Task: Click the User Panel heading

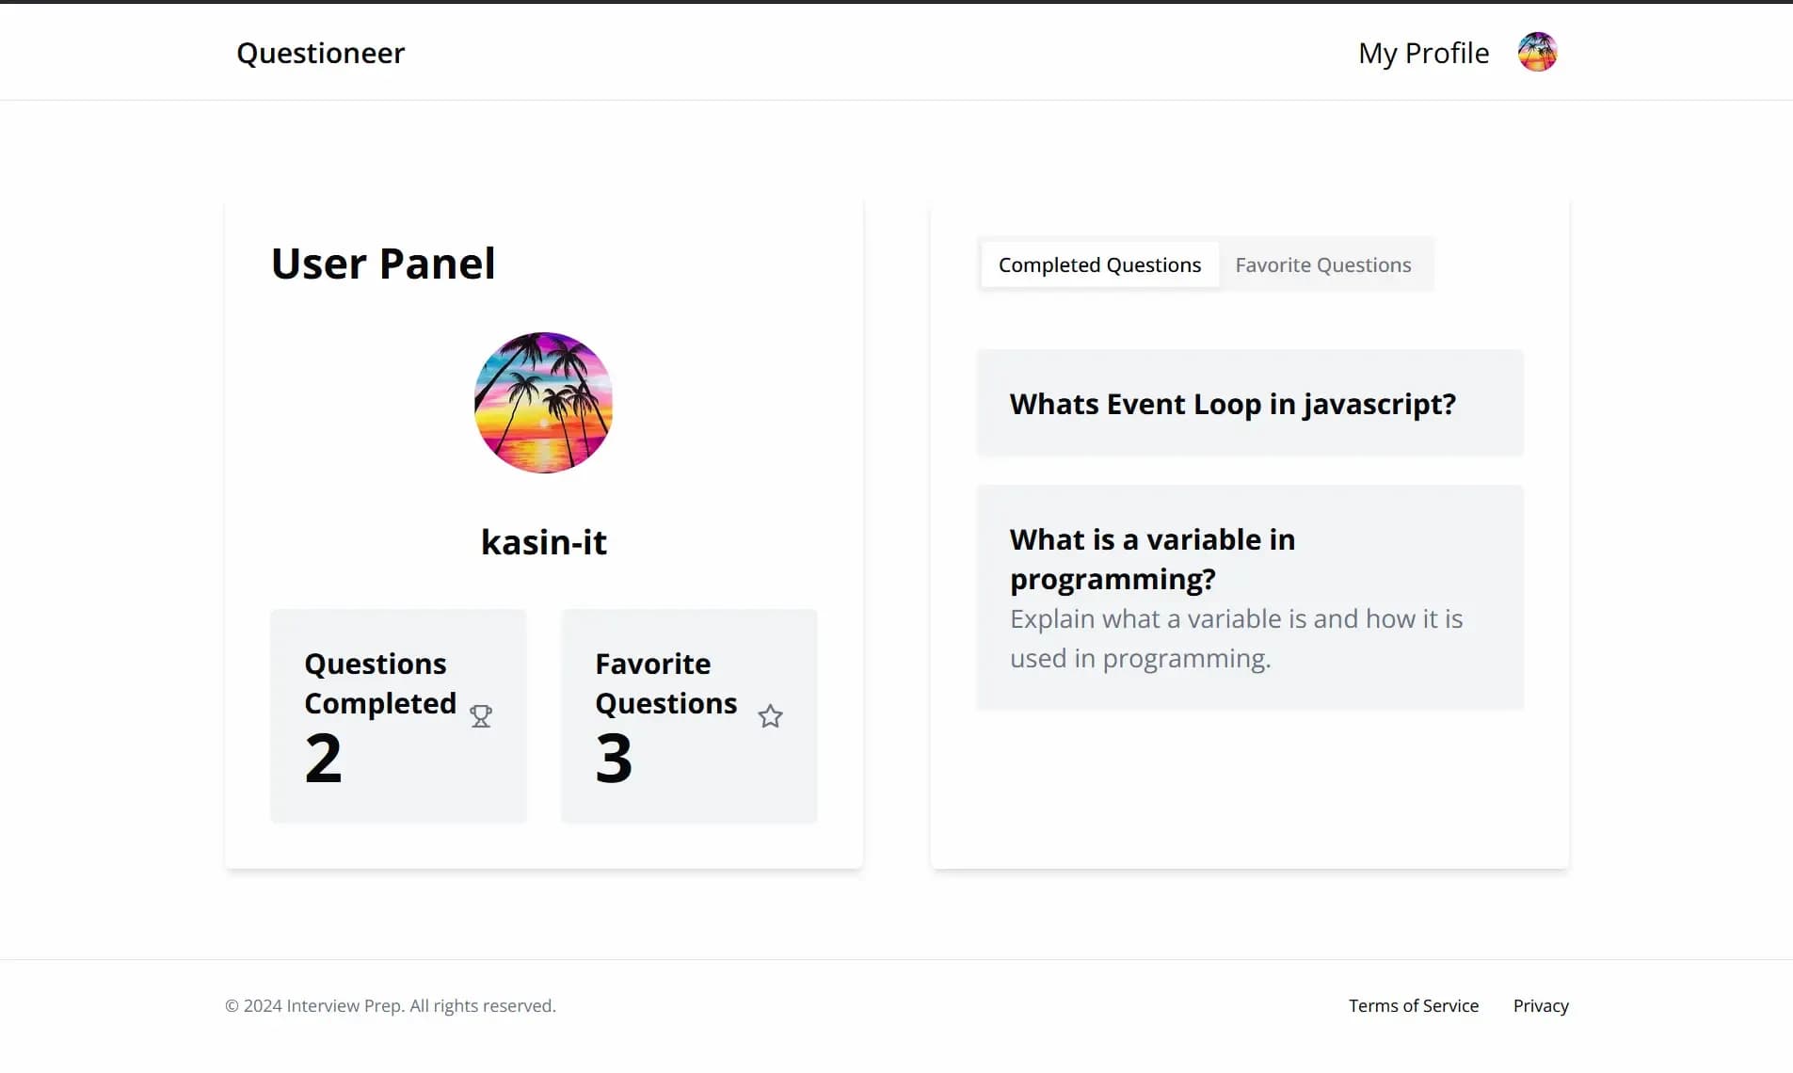Action: 382,263
